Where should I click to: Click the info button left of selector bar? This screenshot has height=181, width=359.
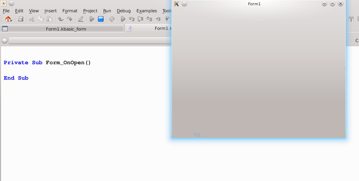[5, 41]
